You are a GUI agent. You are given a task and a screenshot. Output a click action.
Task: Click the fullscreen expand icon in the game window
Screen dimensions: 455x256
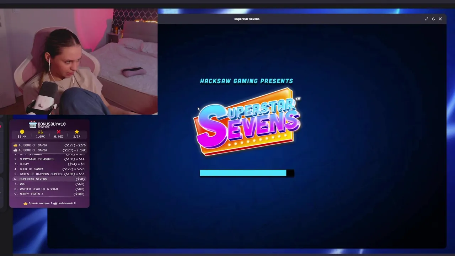(x=427, y=19)
